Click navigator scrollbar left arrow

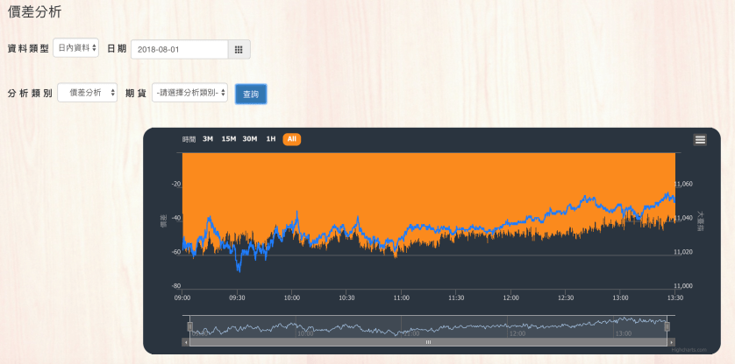(186, 343)
